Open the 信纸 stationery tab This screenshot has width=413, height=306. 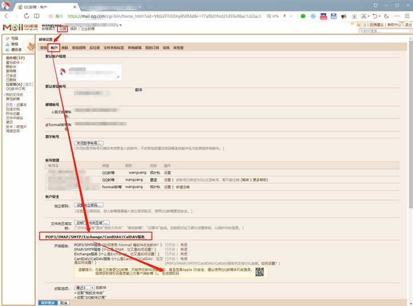166,48
